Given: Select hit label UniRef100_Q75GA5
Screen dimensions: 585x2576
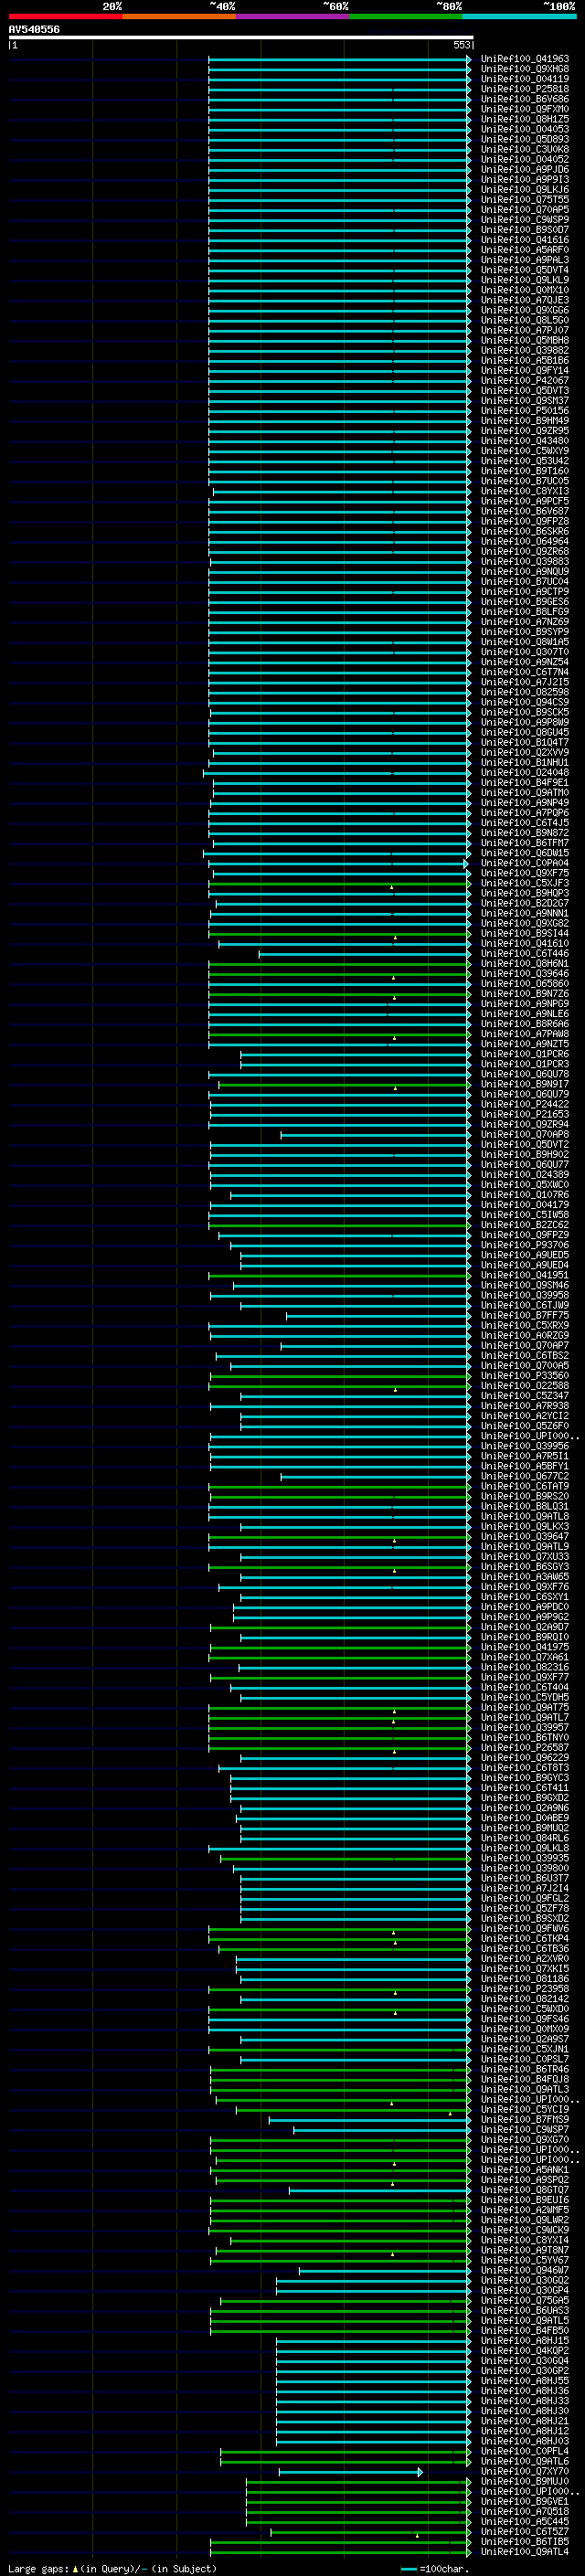Looking at the screenshot, I should click(x=525, y=2300).
